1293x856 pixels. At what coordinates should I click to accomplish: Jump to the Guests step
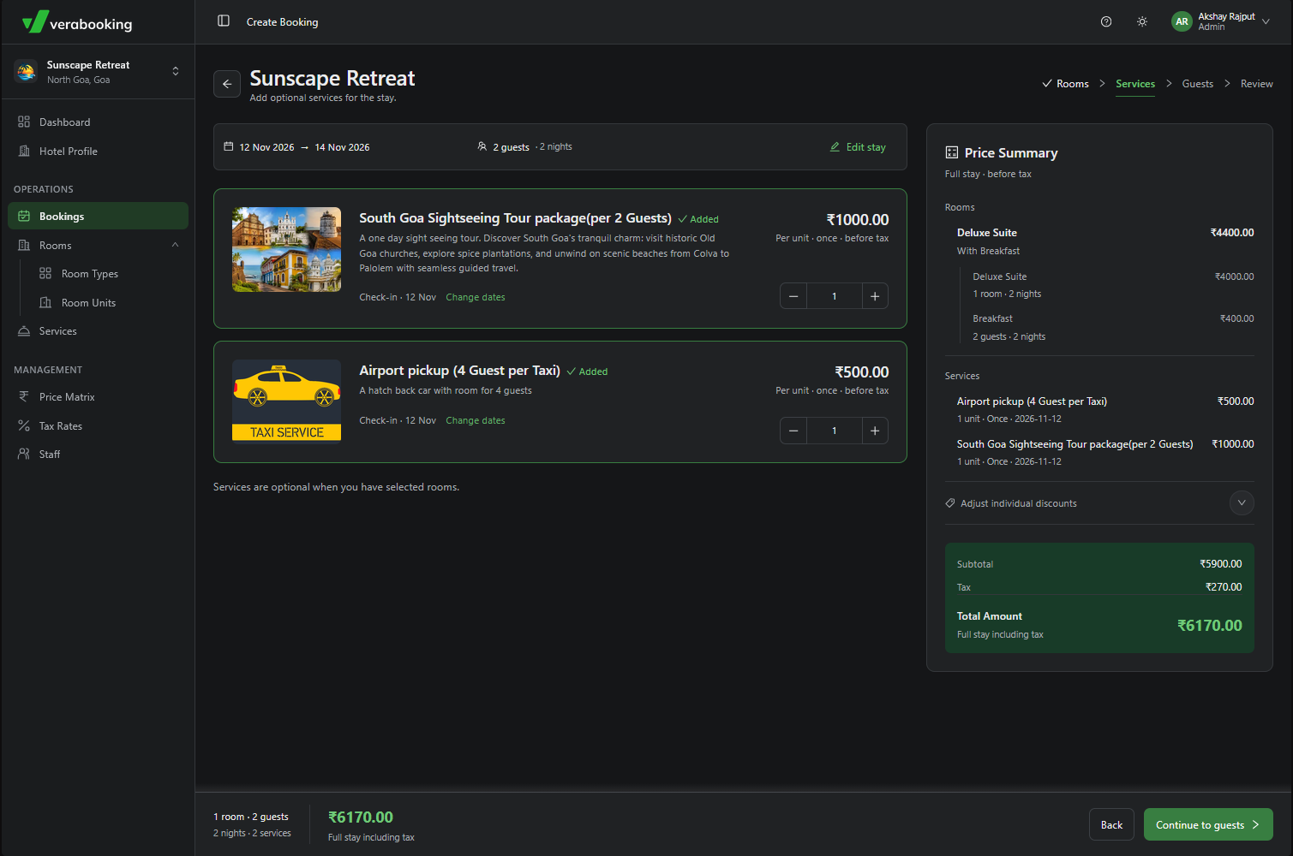pyautogui.click(x=1197, y=83)
